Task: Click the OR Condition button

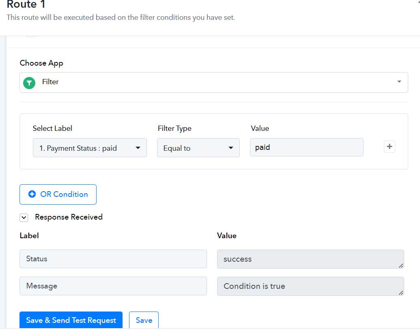Action: pos(58,194)
